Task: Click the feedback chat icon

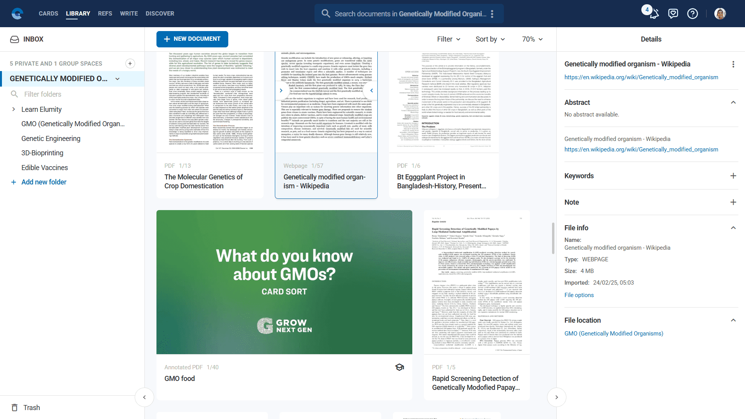Action: pos(673,14)
